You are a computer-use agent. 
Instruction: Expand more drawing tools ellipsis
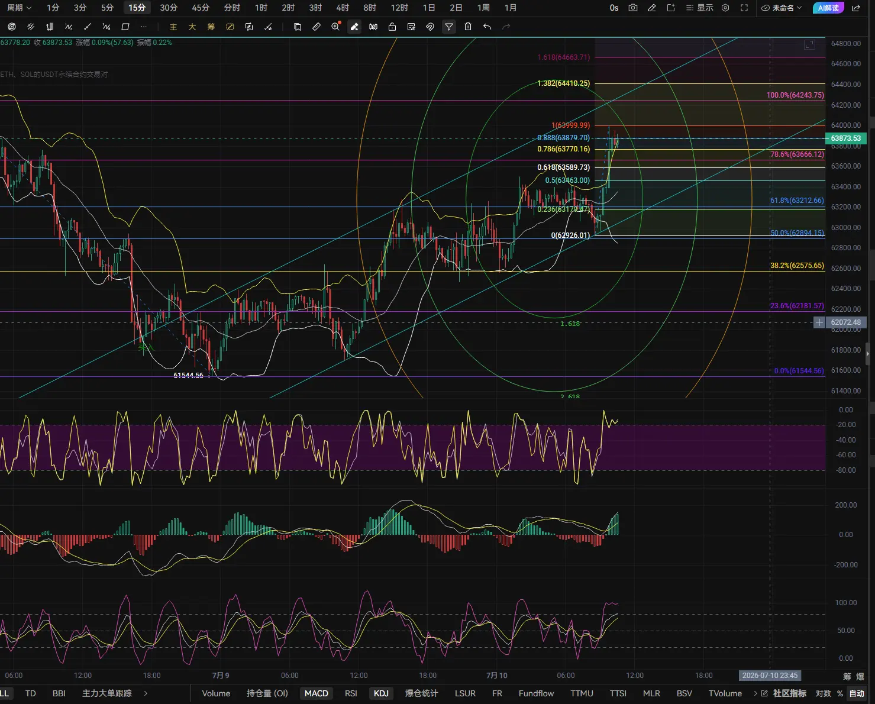point(144,27)
